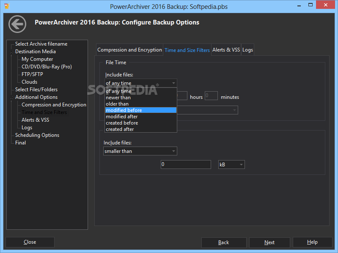This screenshot has height=253, width=338.
Task: Open 'Logs' in the tree
Action: pos(27,128)
